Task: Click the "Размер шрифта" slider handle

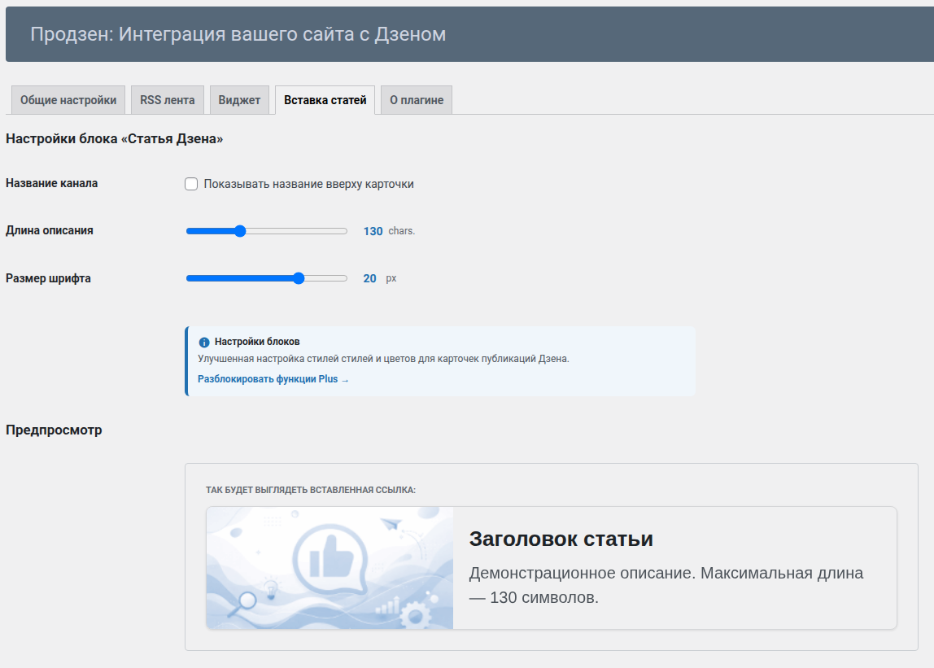Action: click(299, 277)
